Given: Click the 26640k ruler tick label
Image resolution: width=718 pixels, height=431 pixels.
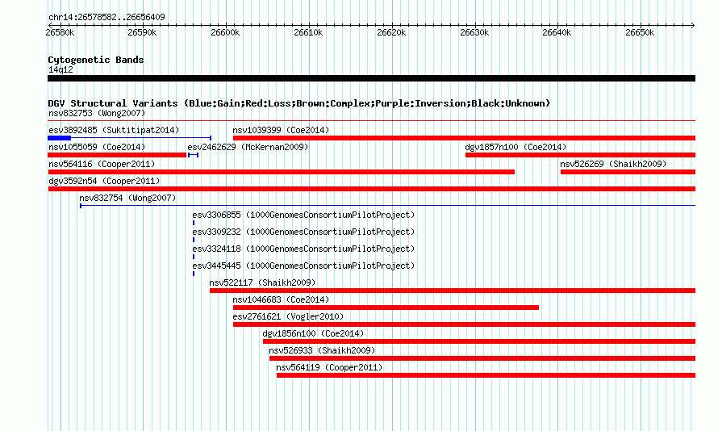Looking at the screenshot, I should (557, 32).
